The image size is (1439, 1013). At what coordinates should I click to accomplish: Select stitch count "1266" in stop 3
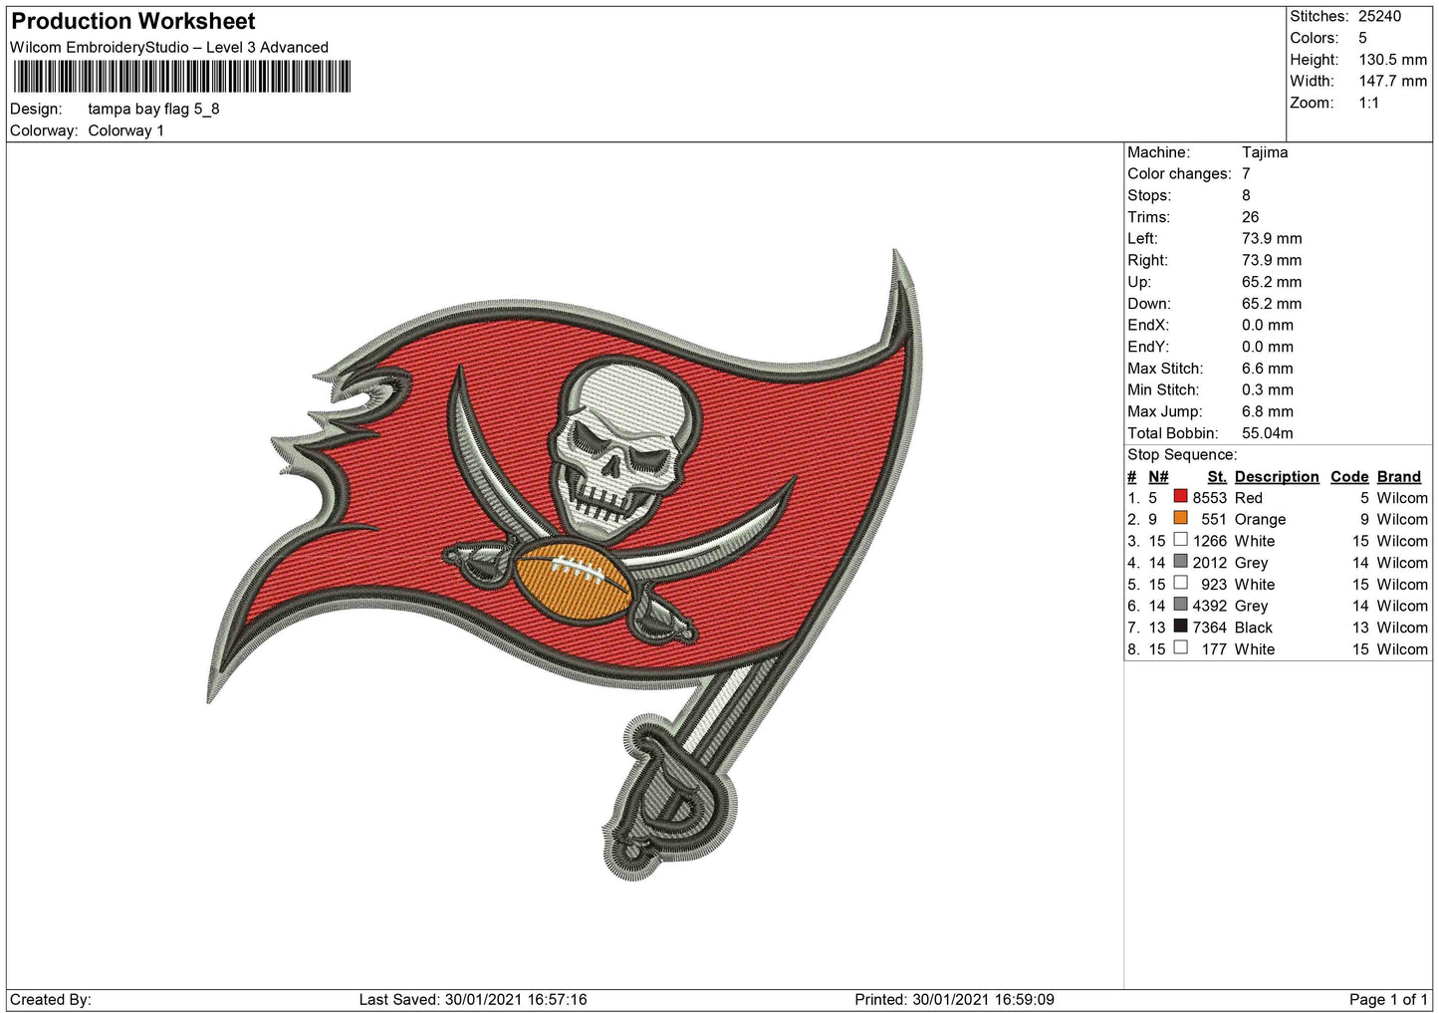tap(1210, 542)
